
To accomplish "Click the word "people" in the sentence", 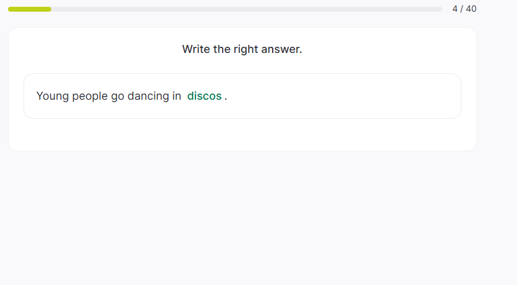I will 90,96.
